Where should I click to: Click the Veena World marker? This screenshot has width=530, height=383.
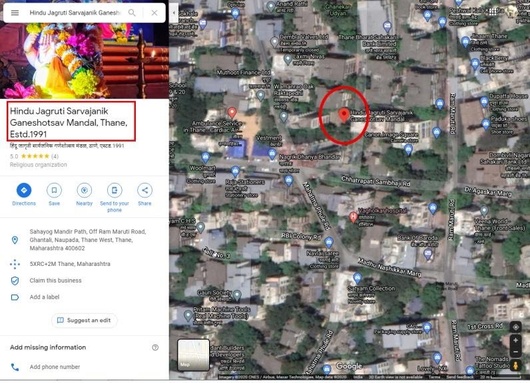484,211
